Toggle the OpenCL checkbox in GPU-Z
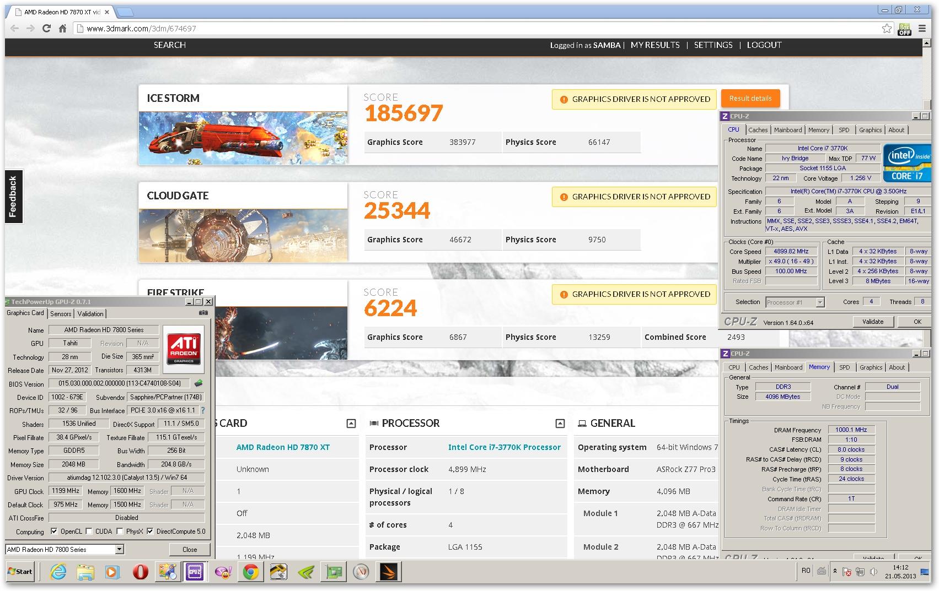The width and height of the screenshot is (939, 591). pyautogui.click(x=54, y=532)
